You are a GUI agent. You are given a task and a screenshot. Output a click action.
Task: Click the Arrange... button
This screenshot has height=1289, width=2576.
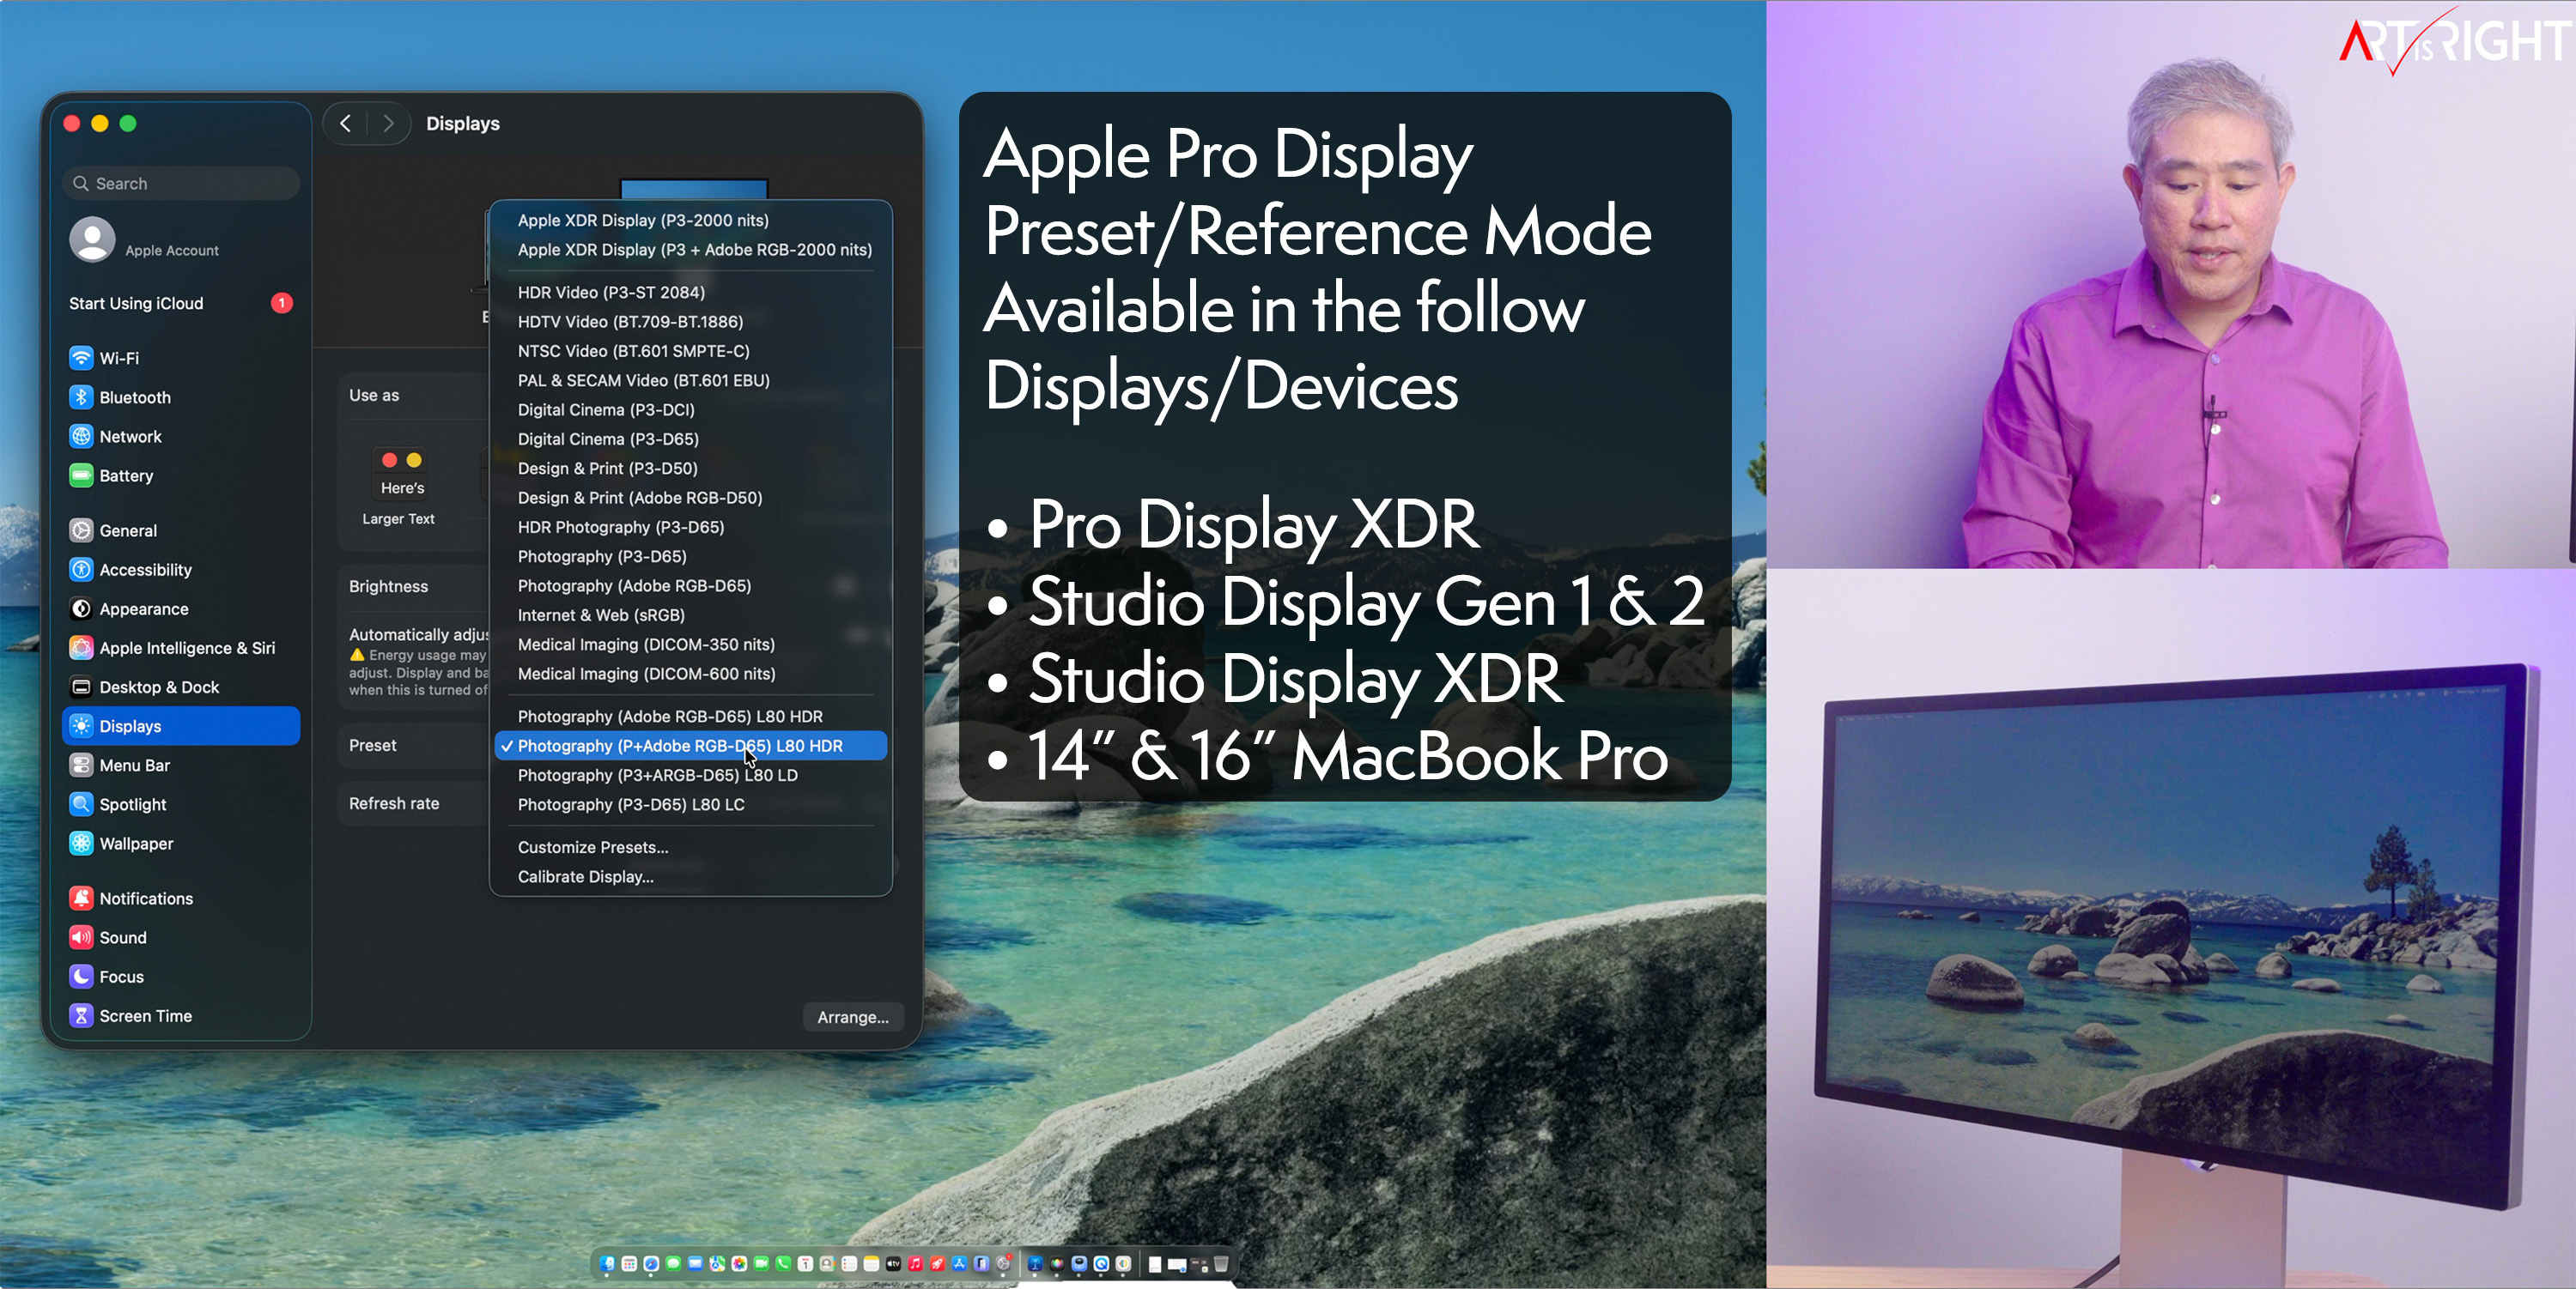pyautogui.click(x=853, y=1017)
